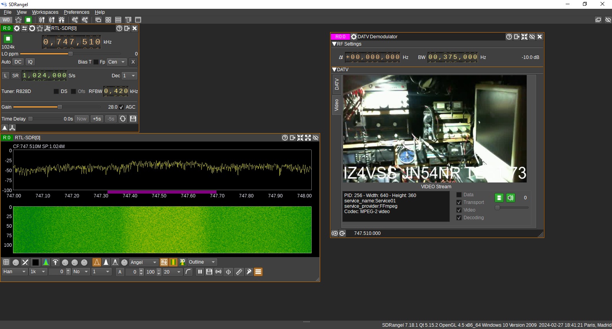The height and width of the screenshot is (329, 612).
Task: Click the +5s time delay button
Action: [x=97, y=119]
